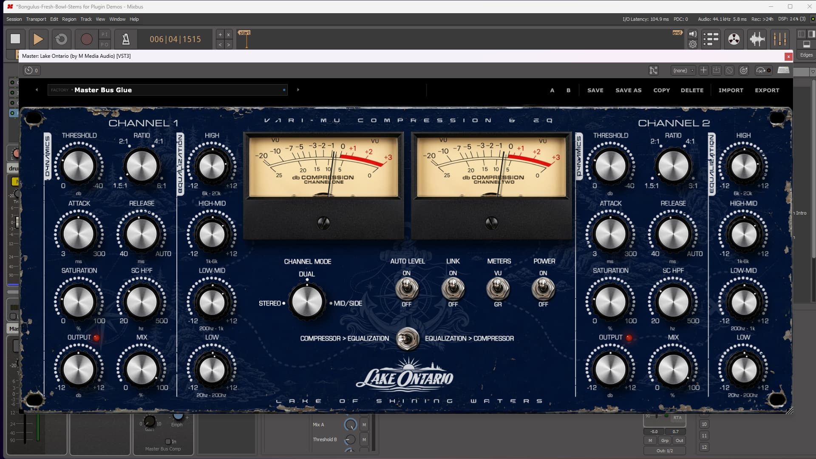Click the SAVE preset button
This screenshot has width=816, height=459.
pyautogui.click(x=595, y=90)
